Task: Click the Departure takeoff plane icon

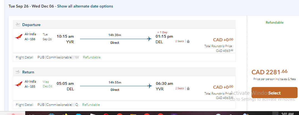Action: tap(18, 24)
